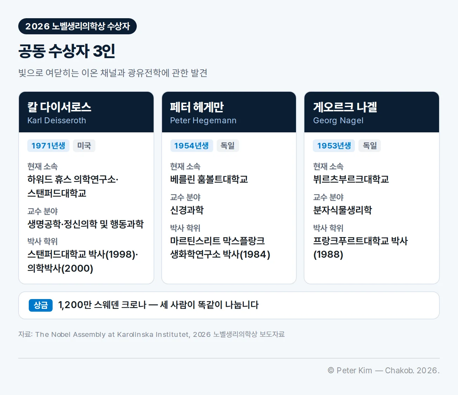The height and width of the screenshot is (395, 458).
Task: Click the subtitle about 광유전학 발견
Action: coord(113,73)
